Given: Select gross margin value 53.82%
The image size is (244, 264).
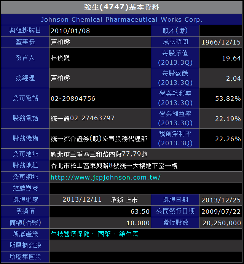Looking at the screenshot, I should point(228,99).
